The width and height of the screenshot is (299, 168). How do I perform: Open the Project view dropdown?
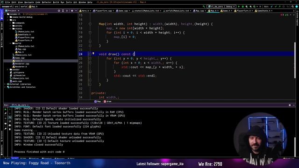tap(13, 11)
